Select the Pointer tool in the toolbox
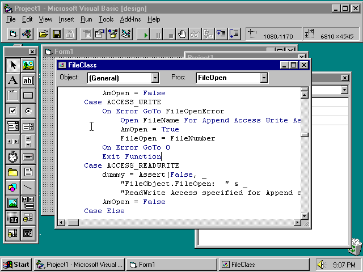Image resolution: width=363 pixels, height=272 pixels. [13, 65]
